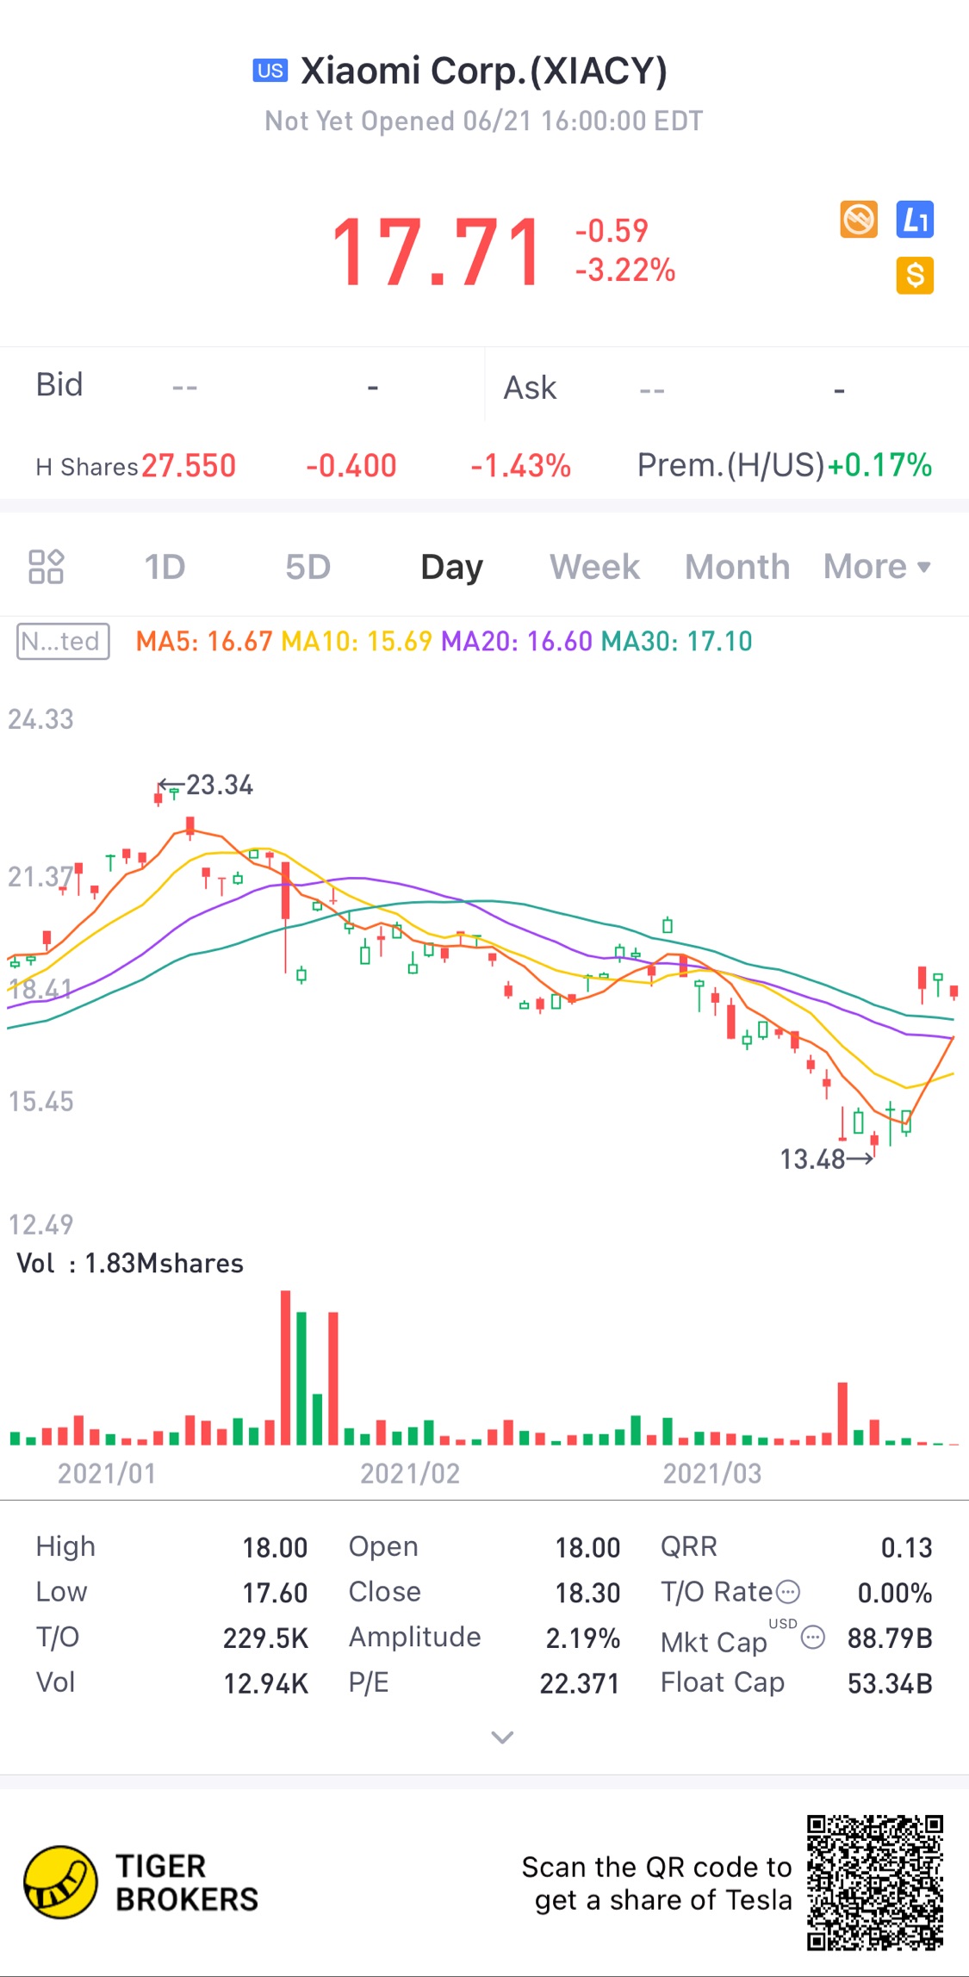The width and height of the screenshot is (969, 1977).
Task: Tap the Mkt Cap value 88.79B
Action: (x=890, y=1638)
